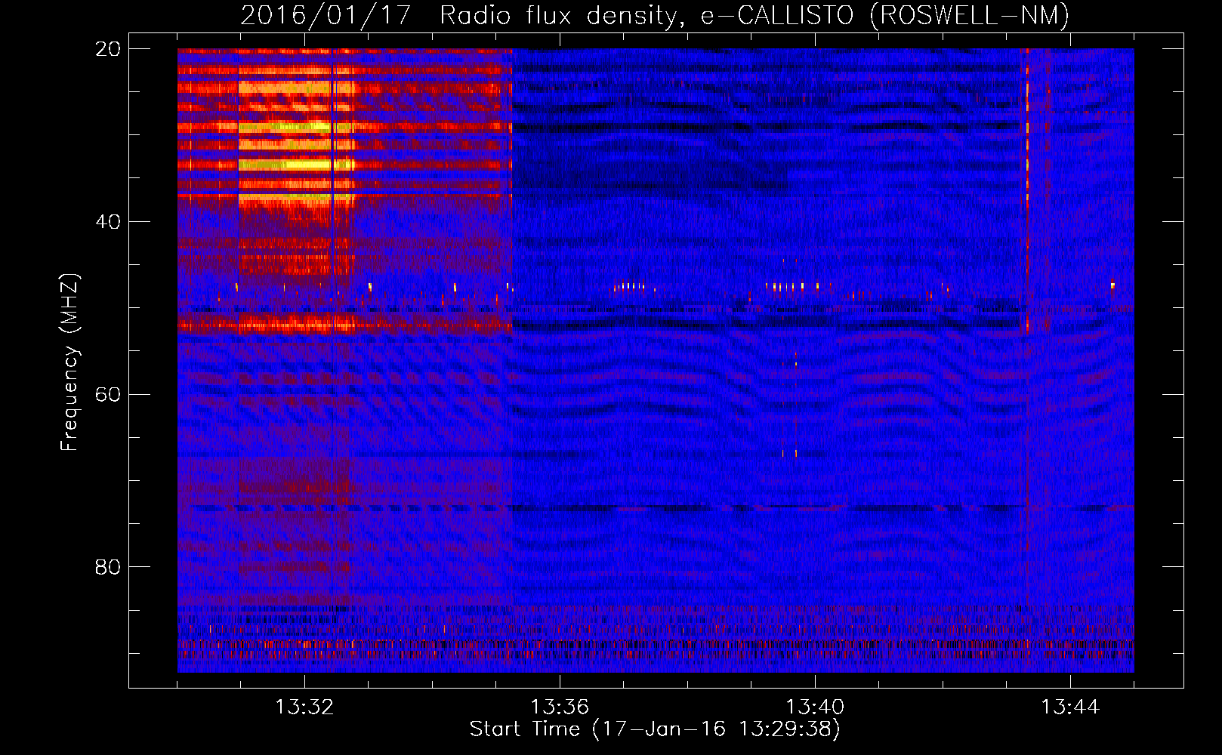Click the plot title 'Radio flux density, e-CALLISTO (ROSWELL-NM)'
1222x755 pixels.
(x=754, y=15)
